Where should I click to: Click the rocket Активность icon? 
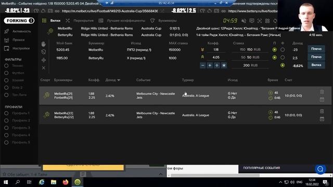(x=7, y=31)
